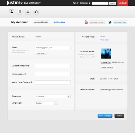This screenshot has height=135, width=135.
Task: Click the Twitter bird icon
Action: (x=110, y=22)
